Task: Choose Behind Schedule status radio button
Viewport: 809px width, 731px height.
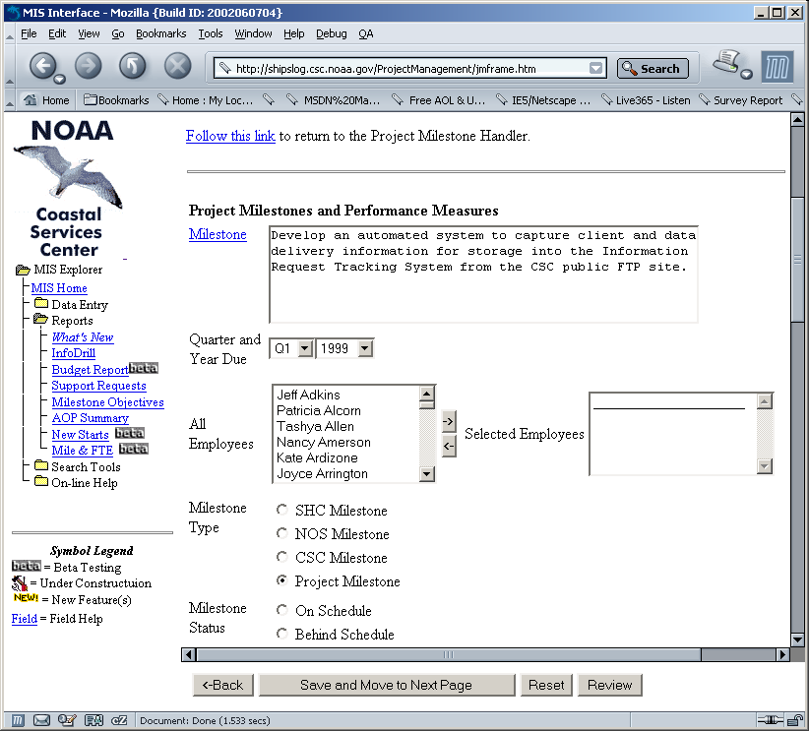Action: tap(281, 633)
